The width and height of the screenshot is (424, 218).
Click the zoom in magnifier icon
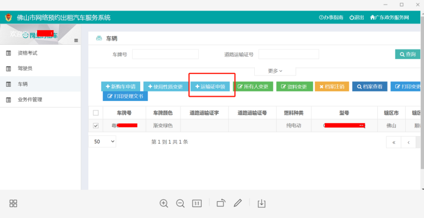[164, 203]
